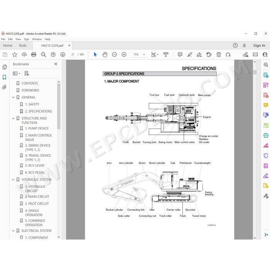Jump to 1. PUMP DEVICE bookmark
Image resolution: width=270 pixels, height=270 pixels.
[37, 128]
